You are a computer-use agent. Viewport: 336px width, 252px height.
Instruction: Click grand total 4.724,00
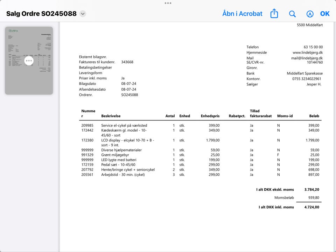(x=312, y=207)
